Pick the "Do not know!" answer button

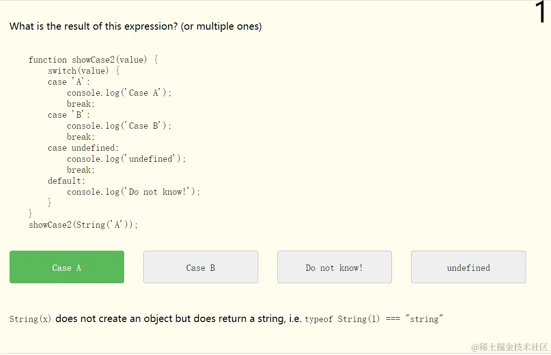[334, 267]
